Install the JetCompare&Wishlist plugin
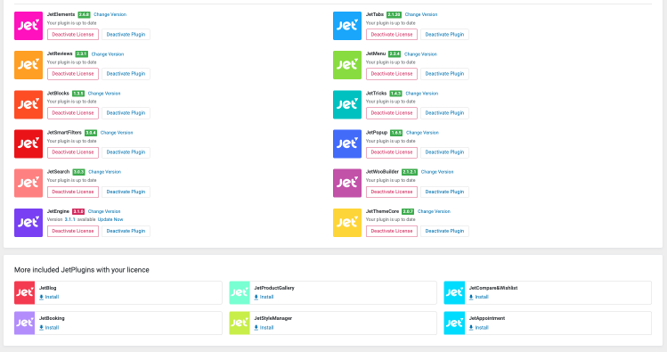The height and width of the screenshot is (352, 667). tap(478, 297)
